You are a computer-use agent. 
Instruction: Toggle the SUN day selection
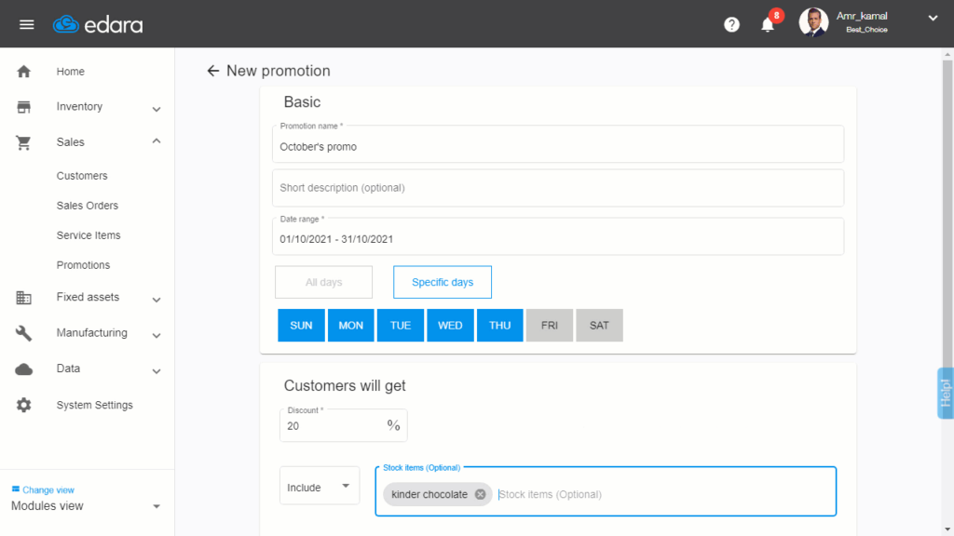(x=301, y=325)
